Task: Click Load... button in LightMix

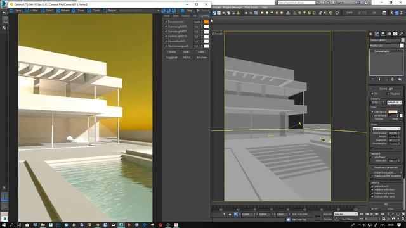Action: pos(202,52)
